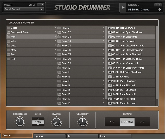The width and height of the screenshot is (165, 139).
Task: Expand the Pop folder arrow
Action: point(55,54)
